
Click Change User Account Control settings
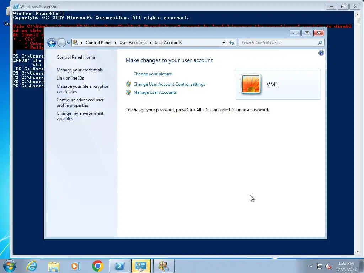pos(169,84)
